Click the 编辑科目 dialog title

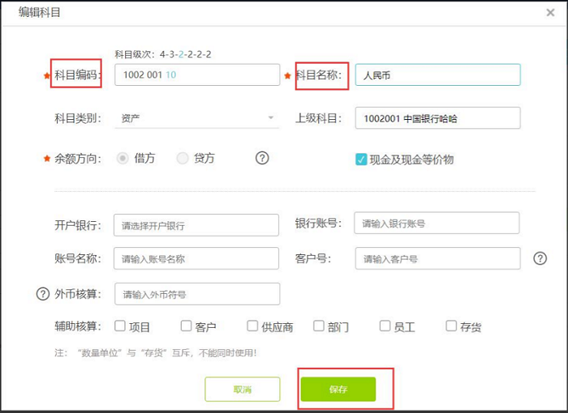click(x=40, y=12)
